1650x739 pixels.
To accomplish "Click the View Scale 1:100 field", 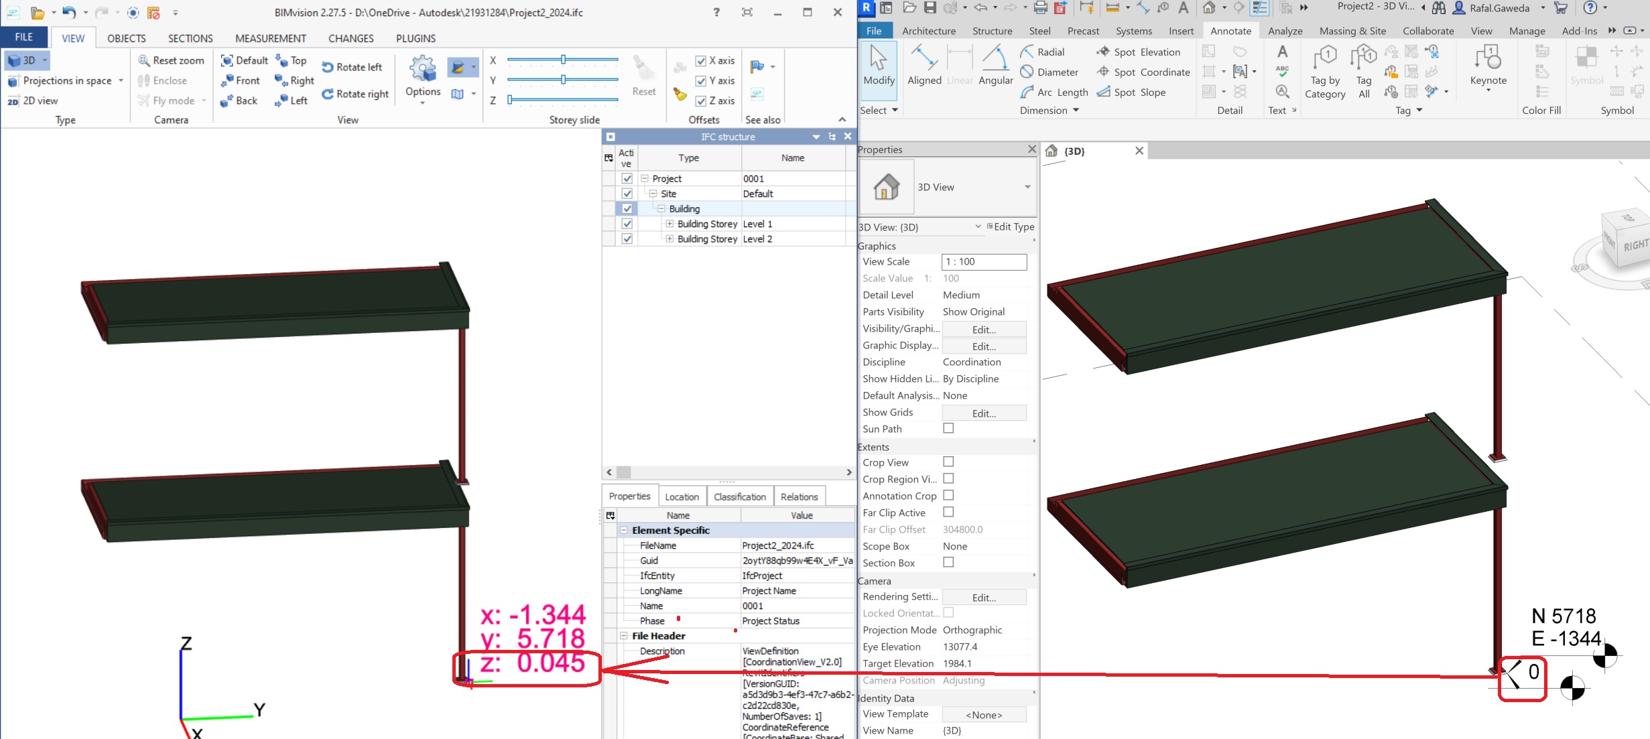I will point(983,261).
